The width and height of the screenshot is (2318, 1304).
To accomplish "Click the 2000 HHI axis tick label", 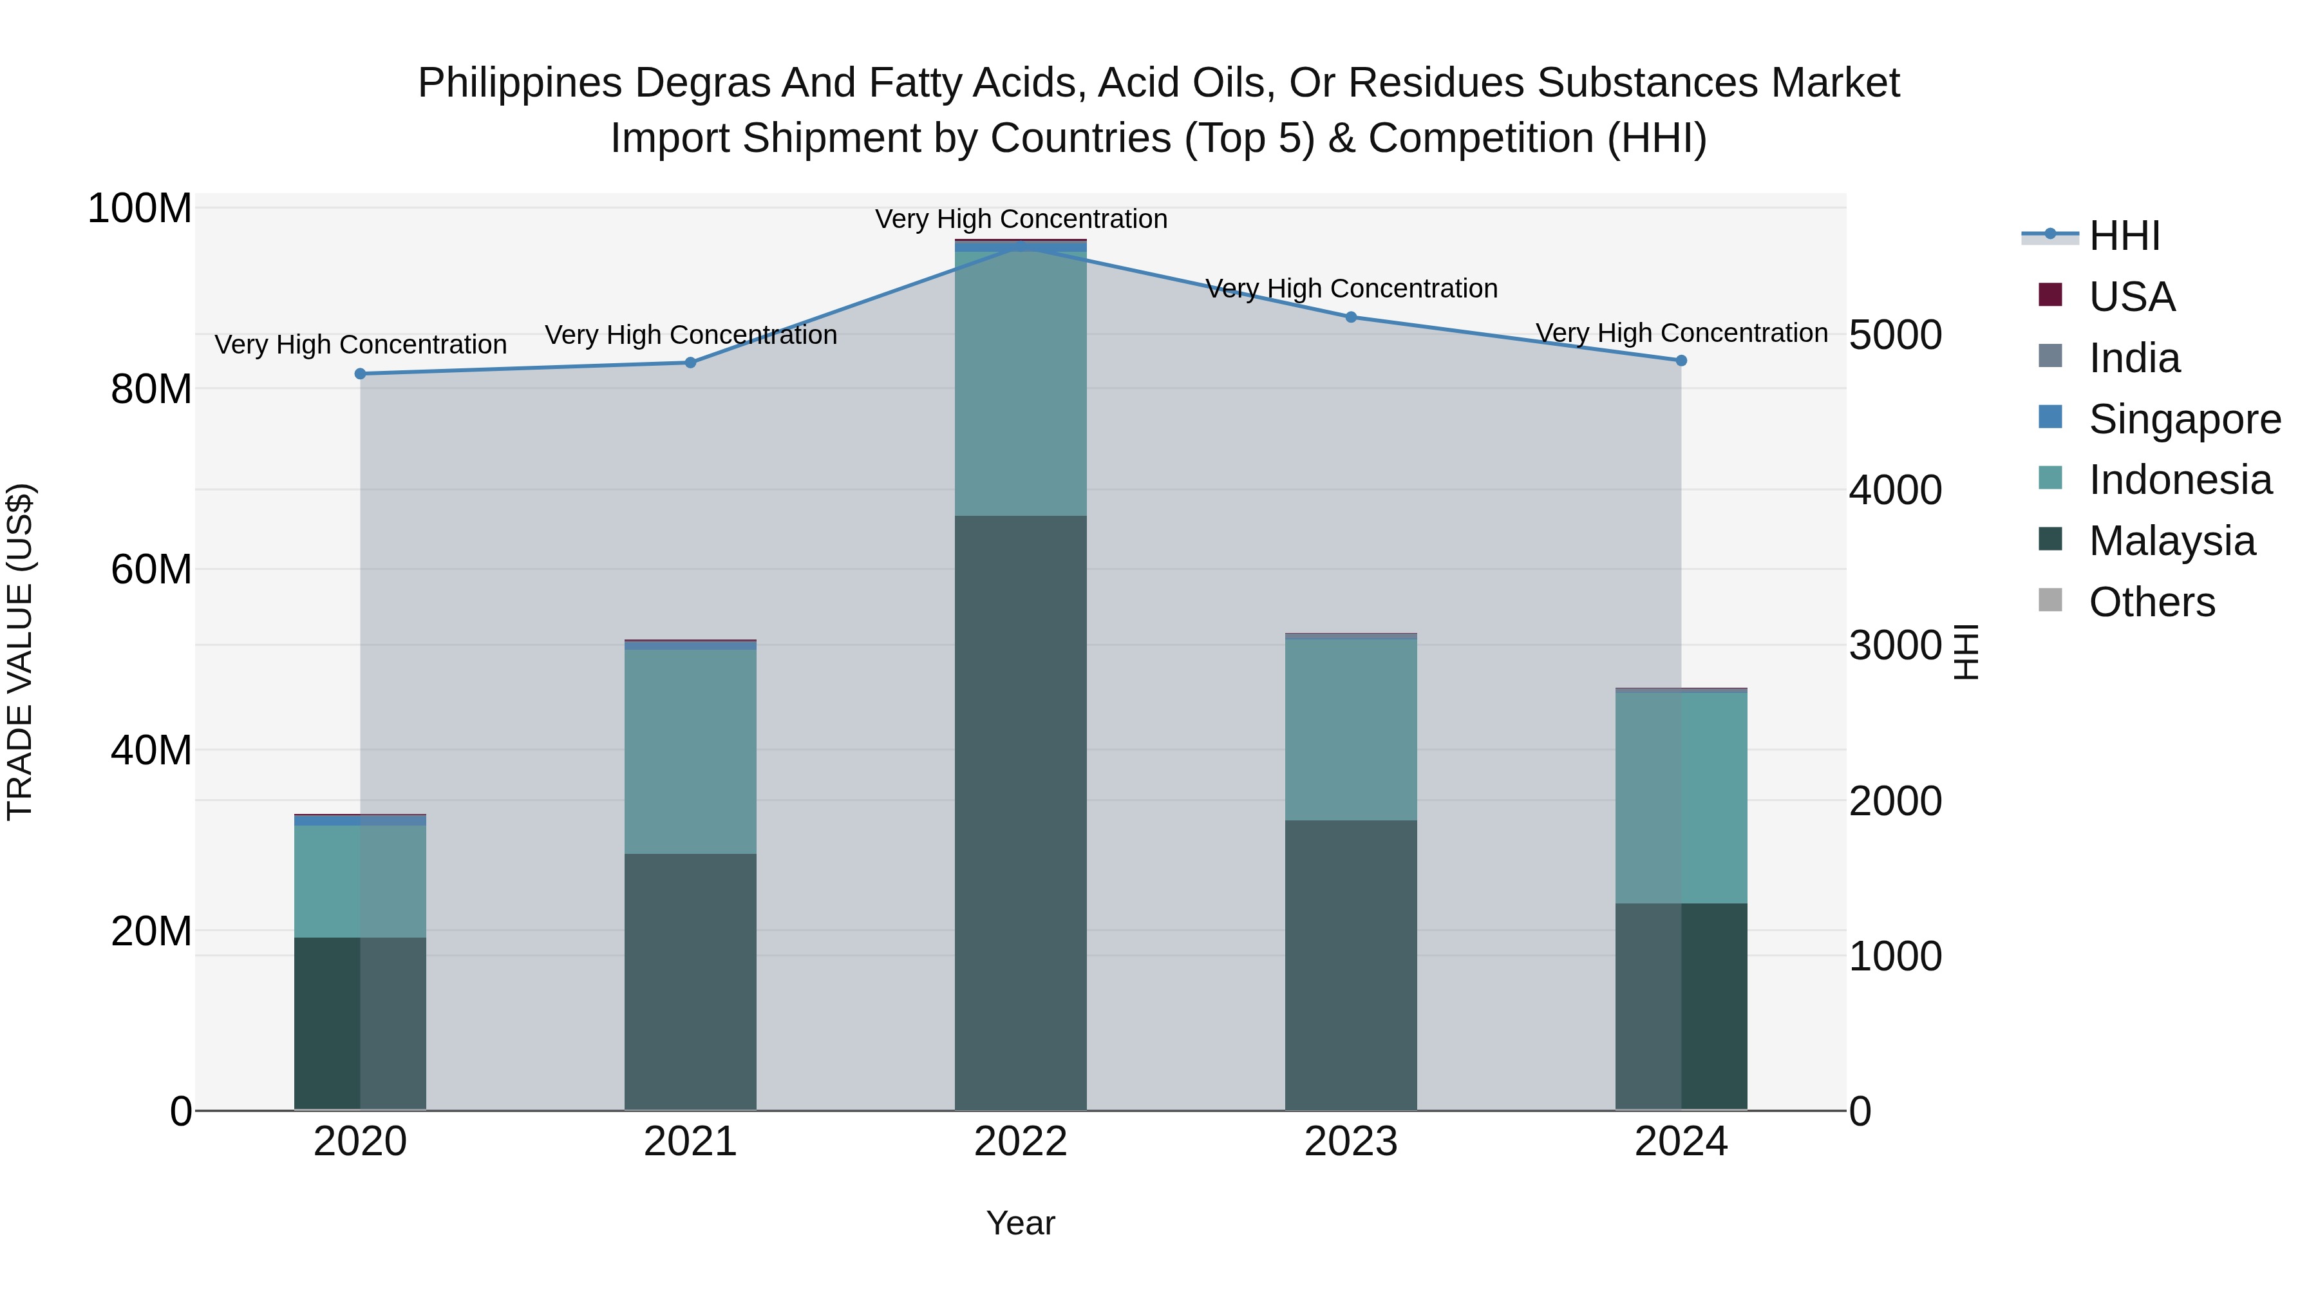I will click(1896, 801).
